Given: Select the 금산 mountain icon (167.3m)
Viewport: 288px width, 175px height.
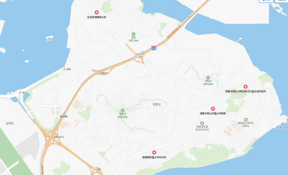Looking at the screenshot, I should click(134, 34).
